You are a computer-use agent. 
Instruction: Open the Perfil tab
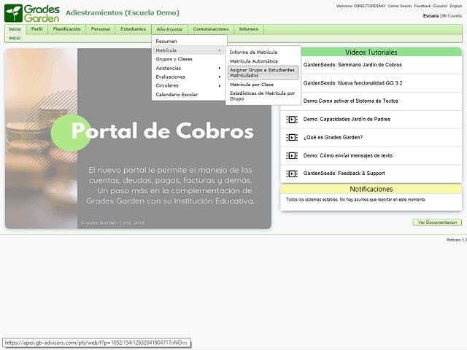coord(37,29)
